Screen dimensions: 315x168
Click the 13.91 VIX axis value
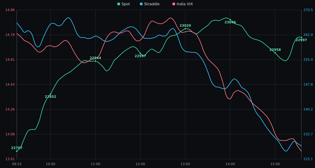(x=10, y=159)
